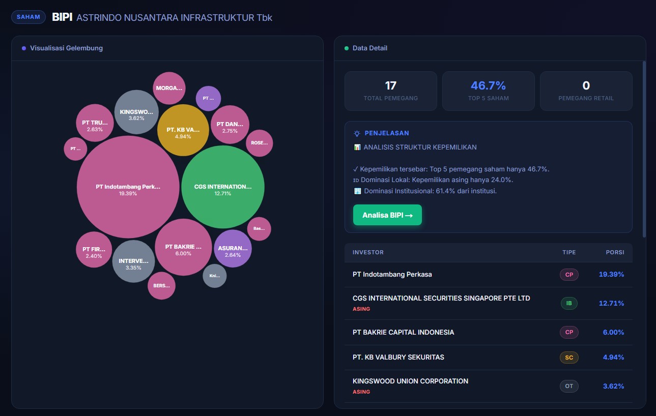Click the yellow PT. KB VA... 4.94% bubble

[183, 130]
